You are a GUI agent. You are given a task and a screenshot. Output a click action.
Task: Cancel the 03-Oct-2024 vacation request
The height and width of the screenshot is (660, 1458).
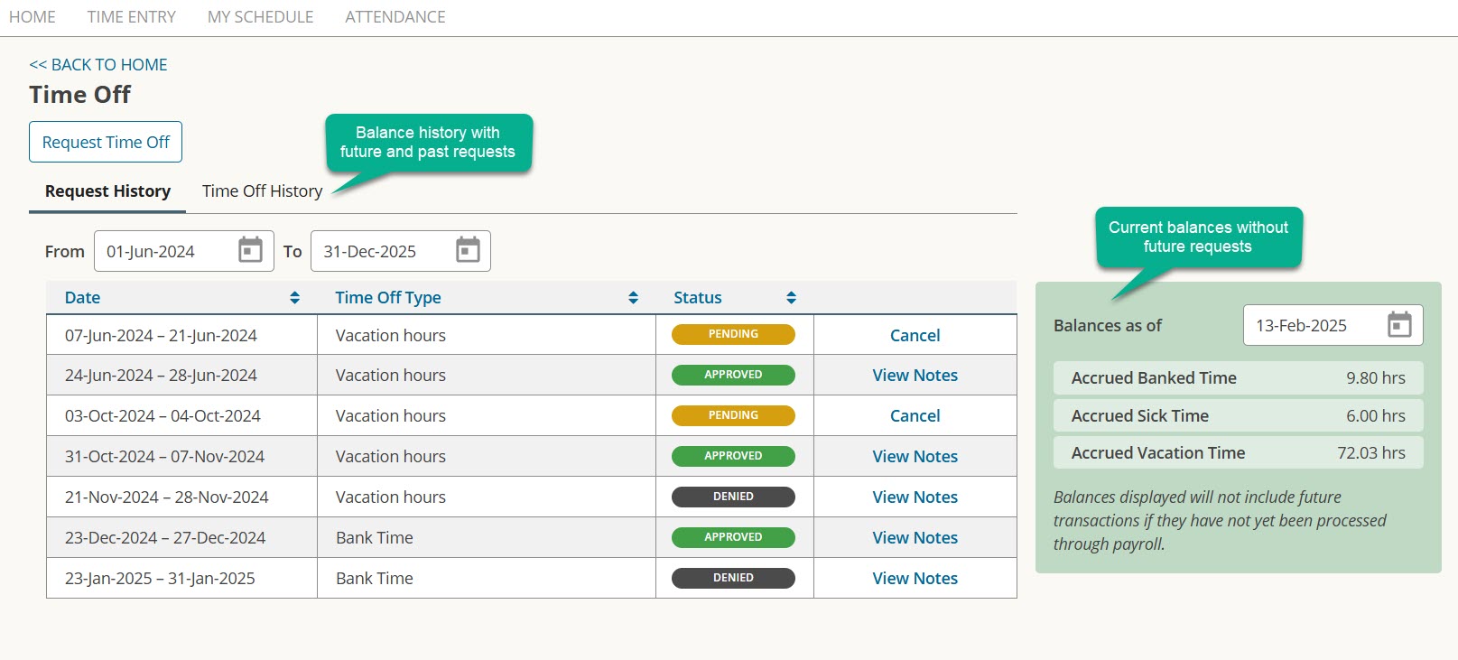915,415
